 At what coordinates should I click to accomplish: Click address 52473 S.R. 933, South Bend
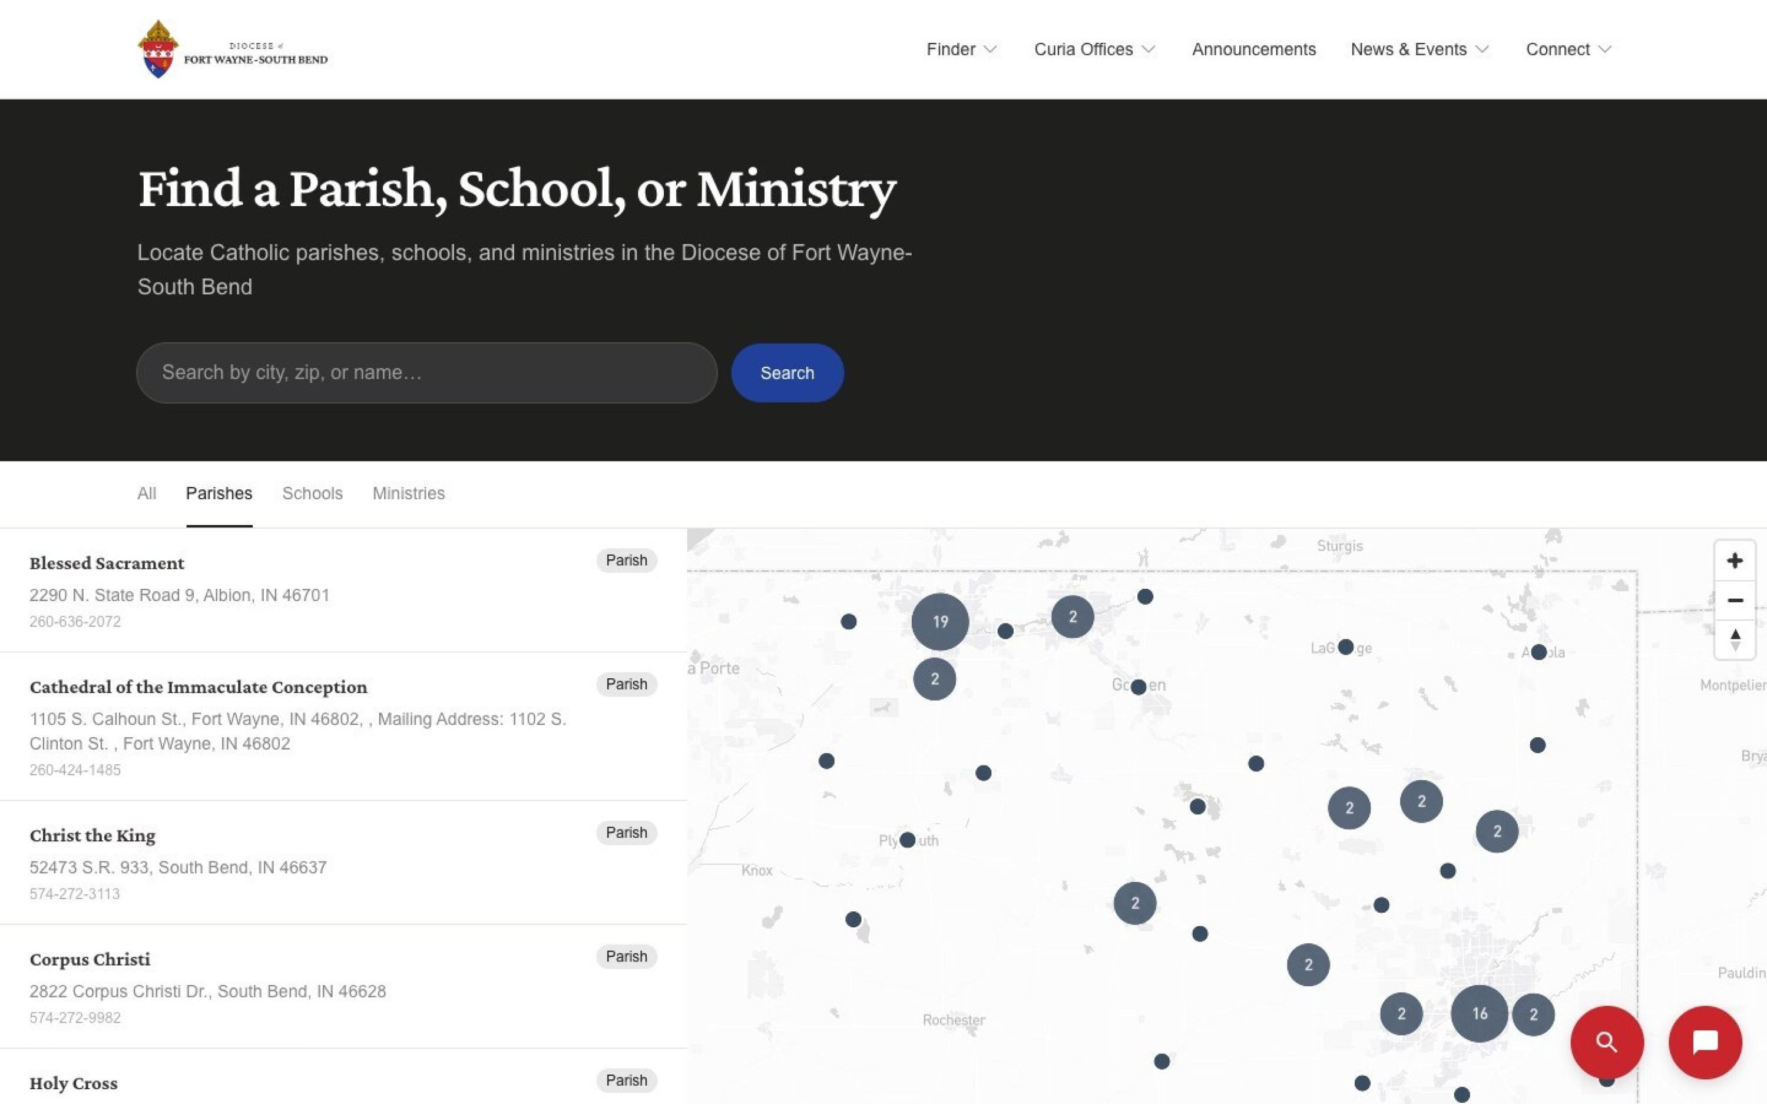point(178,867)
